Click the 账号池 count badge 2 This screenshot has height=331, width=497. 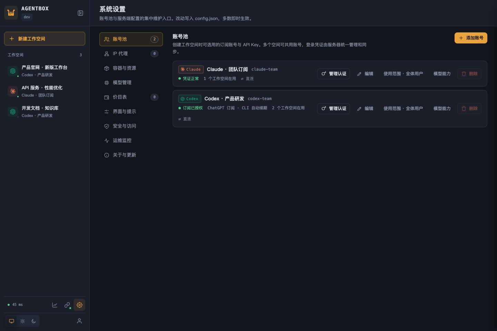[x=154, y=39]
